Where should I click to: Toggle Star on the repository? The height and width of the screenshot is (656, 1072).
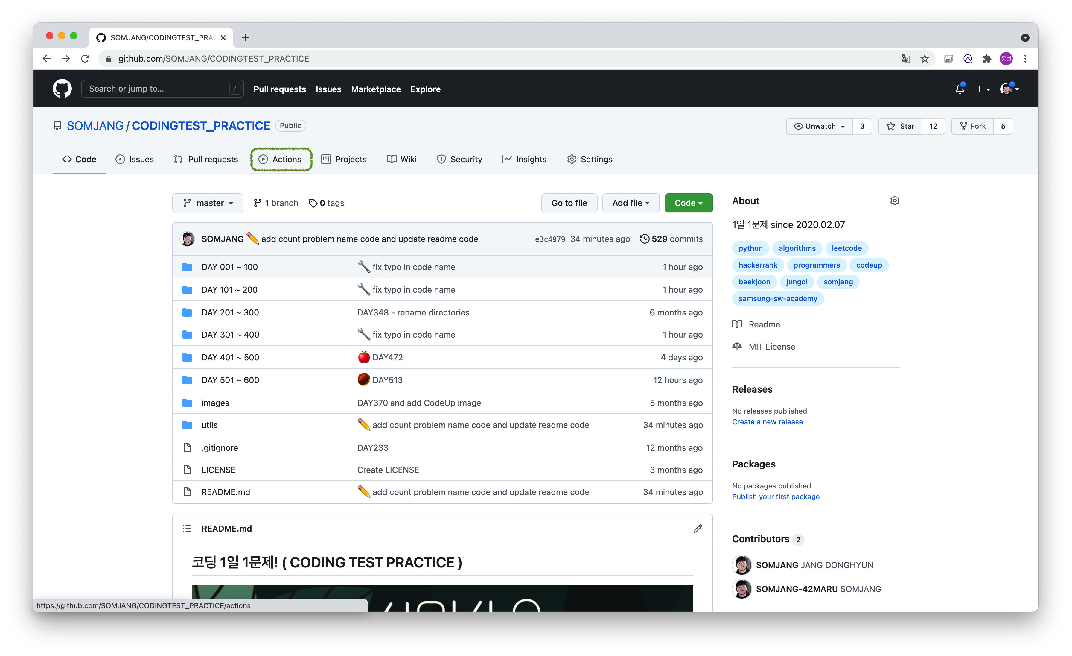pos(900,126)
